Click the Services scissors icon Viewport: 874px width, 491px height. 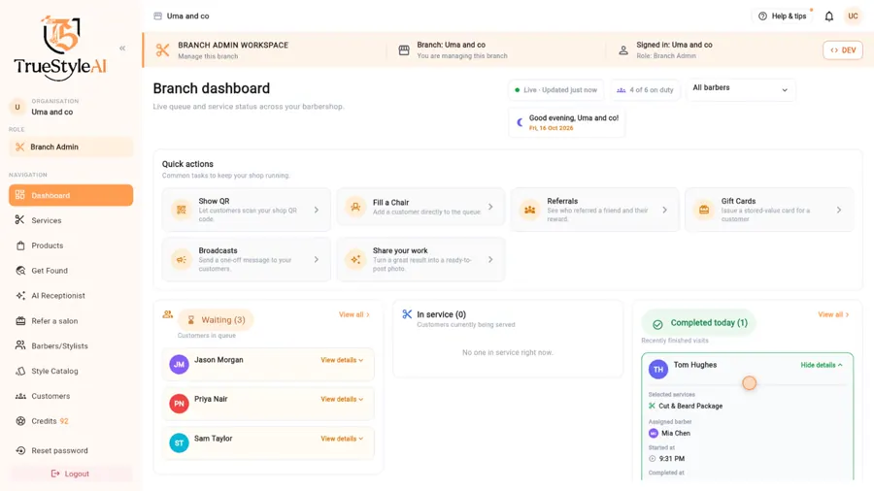tap(20, 220)
